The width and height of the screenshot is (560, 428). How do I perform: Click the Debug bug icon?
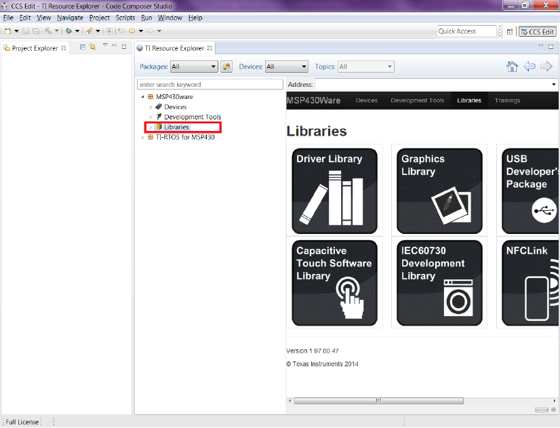(x=68, y=31)
